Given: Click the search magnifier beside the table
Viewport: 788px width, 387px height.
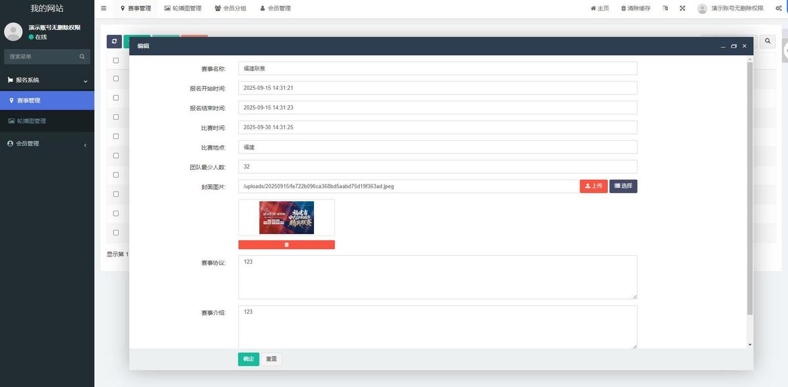Looking at the screenshot, I should tap(767, 41).
